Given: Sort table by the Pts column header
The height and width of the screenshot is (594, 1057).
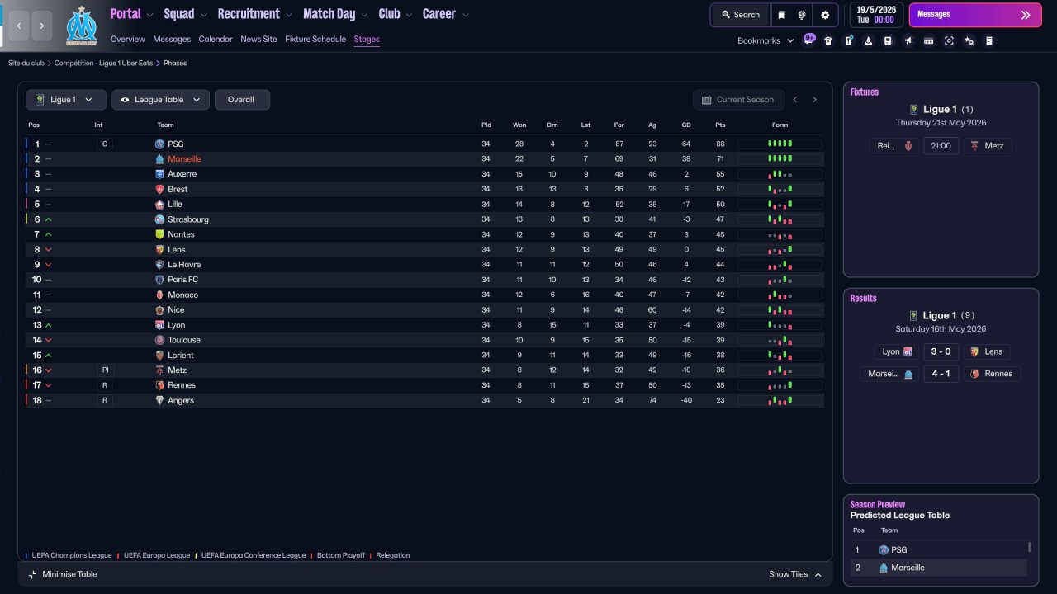Looking at the screenshot, I should point(720,125).
